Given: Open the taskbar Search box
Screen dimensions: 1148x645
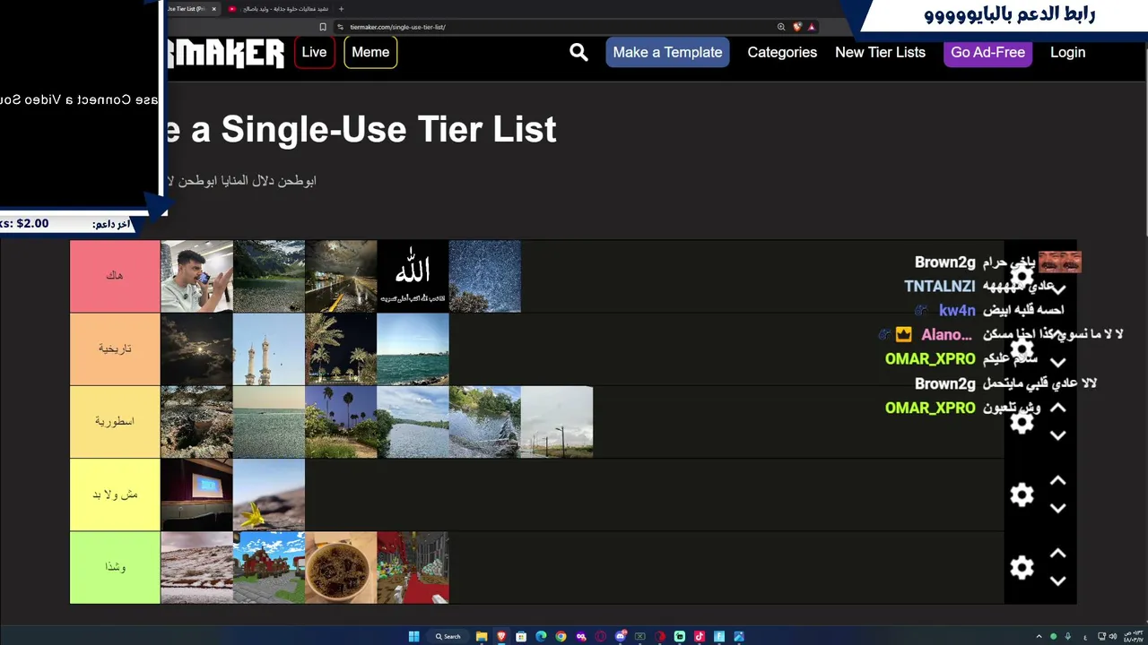Looking at the screenshot, I should [448, 637].
